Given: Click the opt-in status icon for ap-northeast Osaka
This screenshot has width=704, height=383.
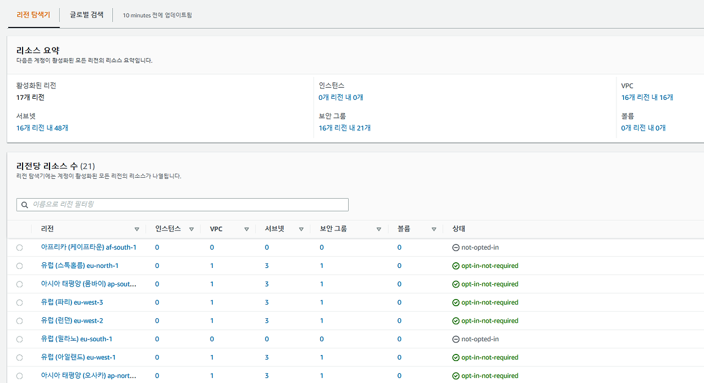Looking at the screenshot, I should click(455, 375).
